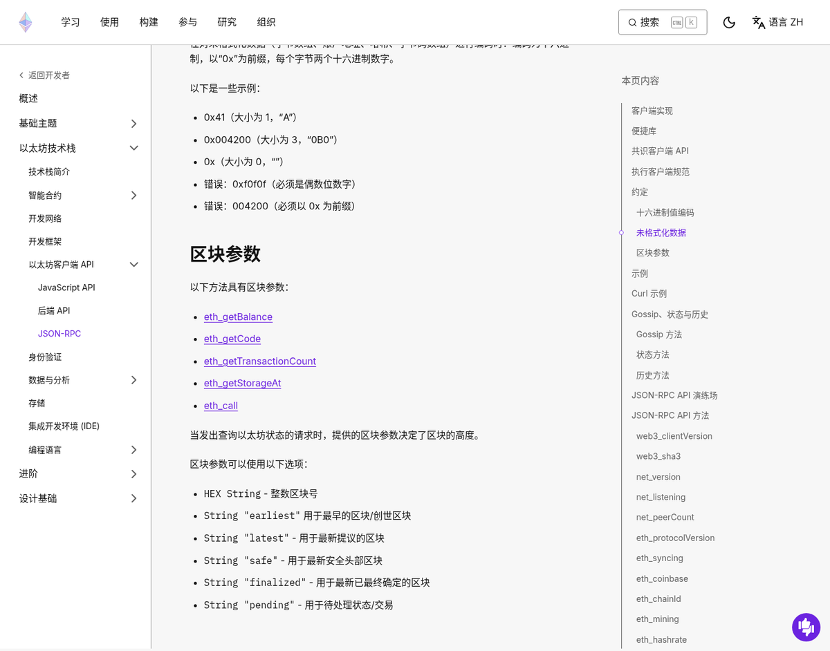This screenshot has height=651, width=830.
Task: Open the 参与 menu
Action: coord(187,22)
